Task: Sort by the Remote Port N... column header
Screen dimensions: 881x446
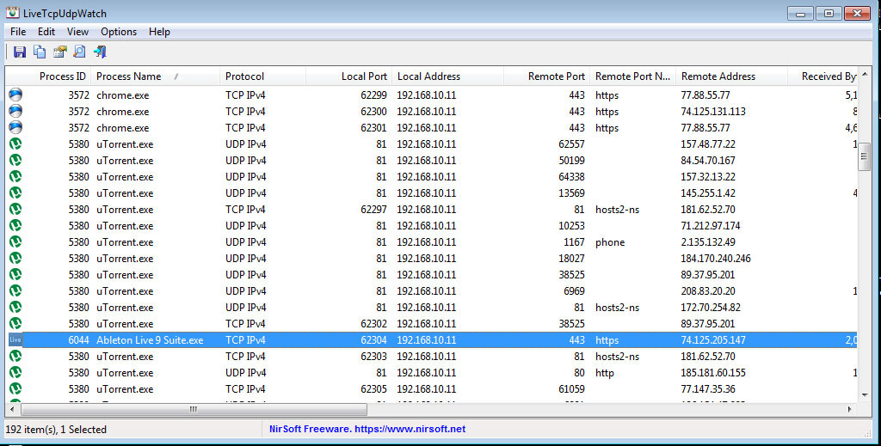Action: [x=632, y=76]
